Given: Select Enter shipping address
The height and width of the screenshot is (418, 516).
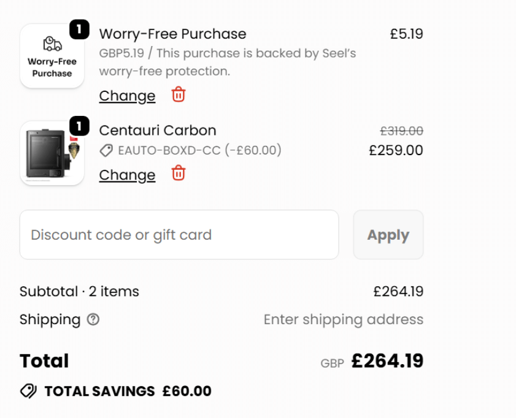Looking at the screenshot, I should pos(343,319).
